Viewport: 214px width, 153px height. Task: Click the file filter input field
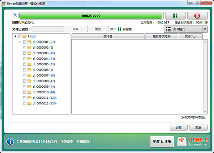click(48, 29)
